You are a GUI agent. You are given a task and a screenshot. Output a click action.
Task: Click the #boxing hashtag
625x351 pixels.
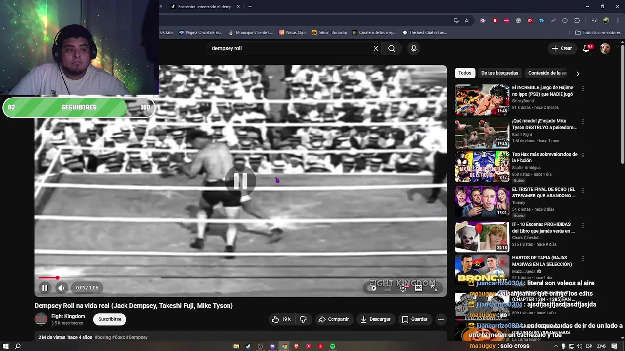(103, 337)
